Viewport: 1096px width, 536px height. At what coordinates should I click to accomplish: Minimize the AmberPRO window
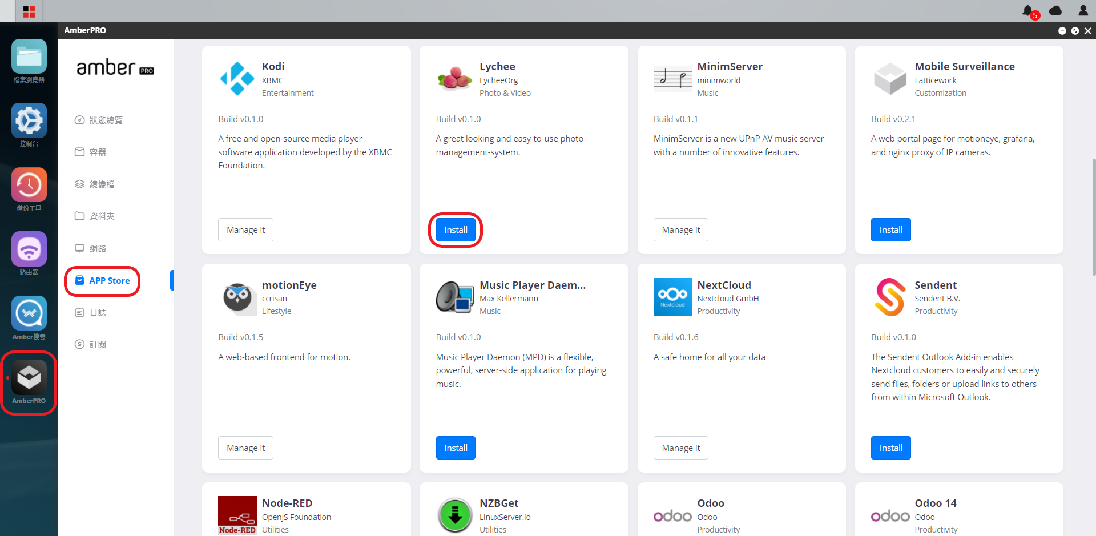[x=1062, y=31]
